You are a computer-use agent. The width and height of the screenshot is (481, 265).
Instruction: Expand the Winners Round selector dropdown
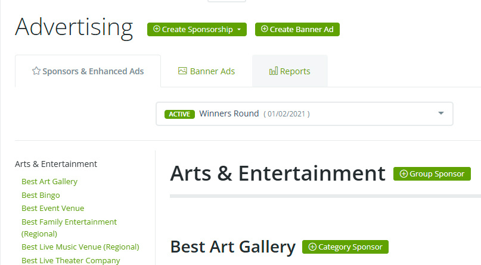click(441, 113)
